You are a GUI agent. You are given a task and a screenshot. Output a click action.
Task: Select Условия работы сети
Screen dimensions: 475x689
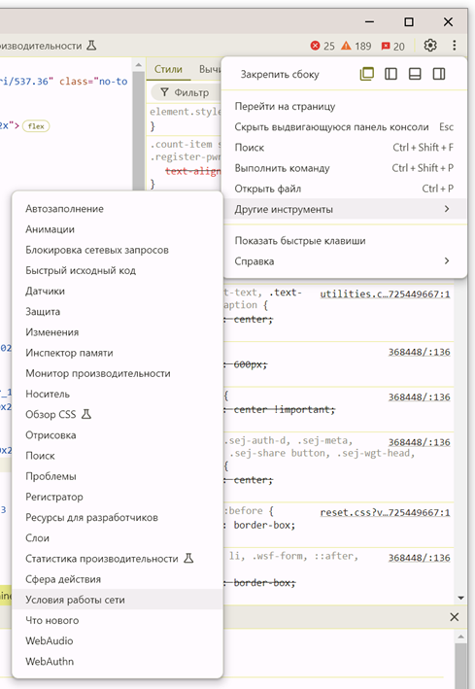(118, 600)
